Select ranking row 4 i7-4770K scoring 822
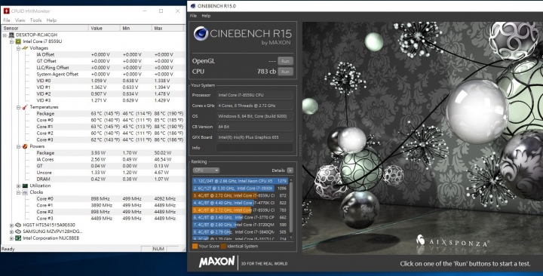Screen dimensions: 543x276 tap(241, 203)
